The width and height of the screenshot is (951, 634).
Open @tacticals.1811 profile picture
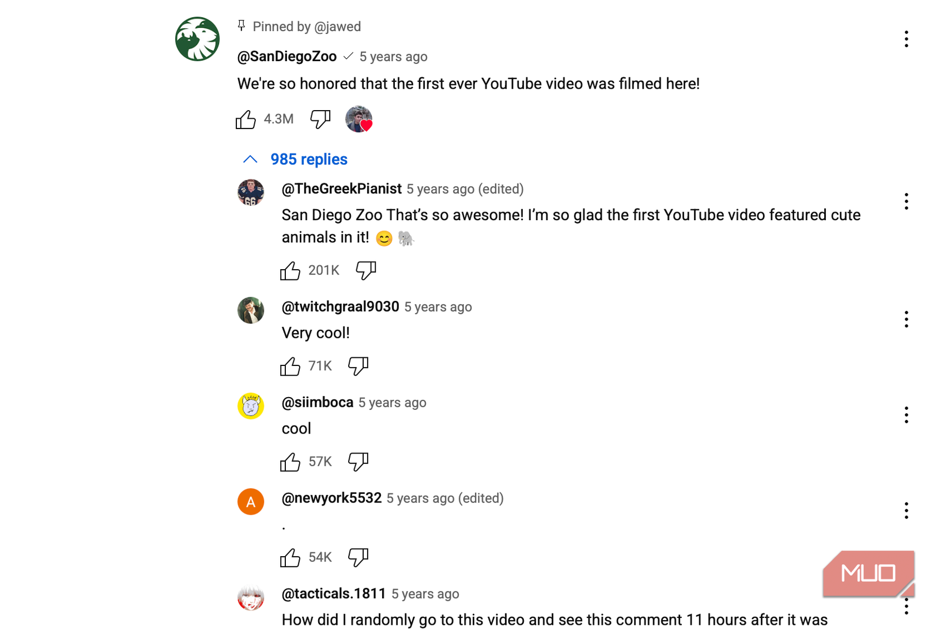(251, 597)
